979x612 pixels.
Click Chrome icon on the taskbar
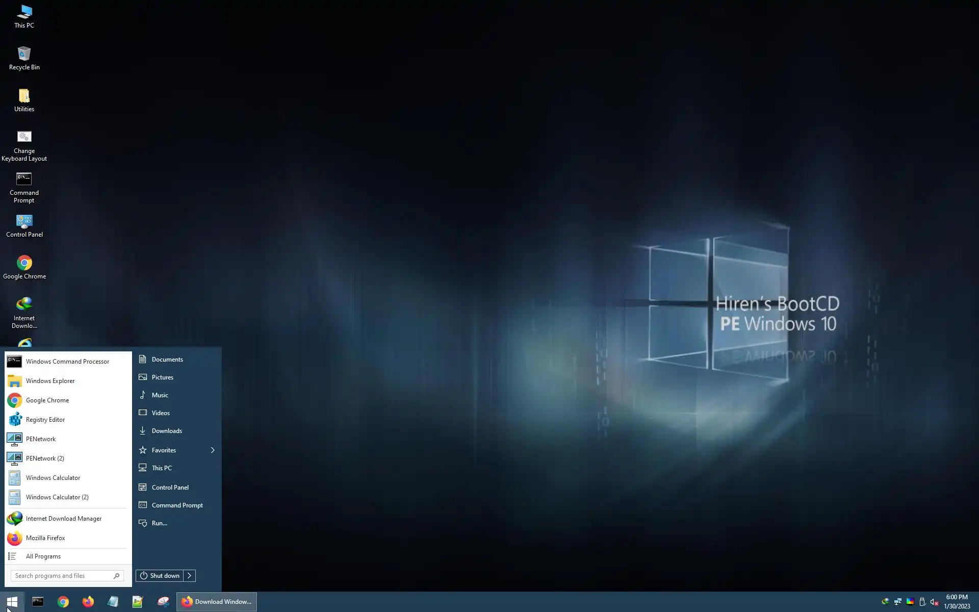tap(63, 602)
